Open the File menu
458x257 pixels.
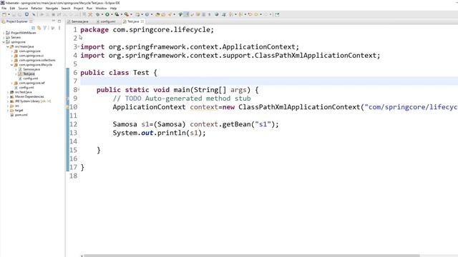4,9
